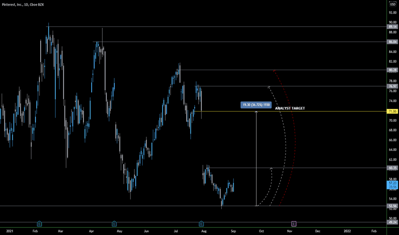
Task: Click the 49.24 horizontal line price tag
Action: click(x=393, y=222)
